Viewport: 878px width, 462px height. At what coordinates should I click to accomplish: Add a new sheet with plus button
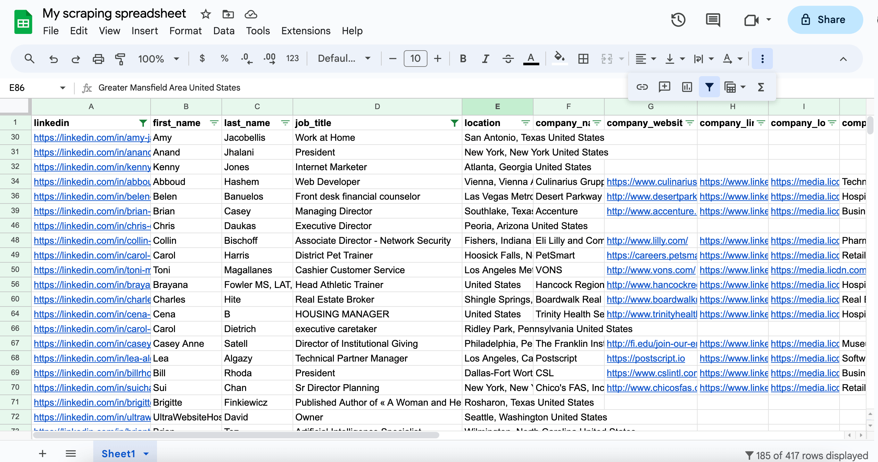pos(42,453)
